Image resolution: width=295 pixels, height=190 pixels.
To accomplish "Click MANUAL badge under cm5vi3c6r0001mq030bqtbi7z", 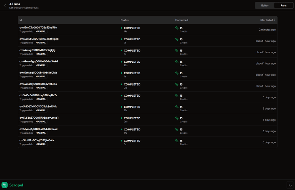I will tap(41, 99).
